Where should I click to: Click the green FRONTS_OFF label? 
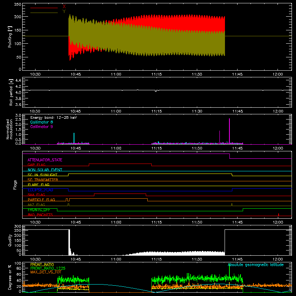pyautogui.click(x=39, y=210)
